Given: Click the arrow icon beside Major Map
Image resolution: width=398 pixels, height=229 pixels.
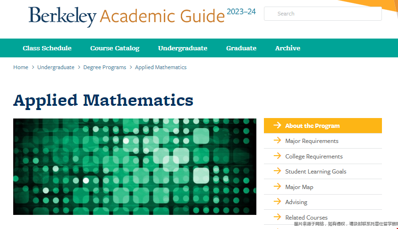Looking at the screenshot, I should [x=277, y=186].
